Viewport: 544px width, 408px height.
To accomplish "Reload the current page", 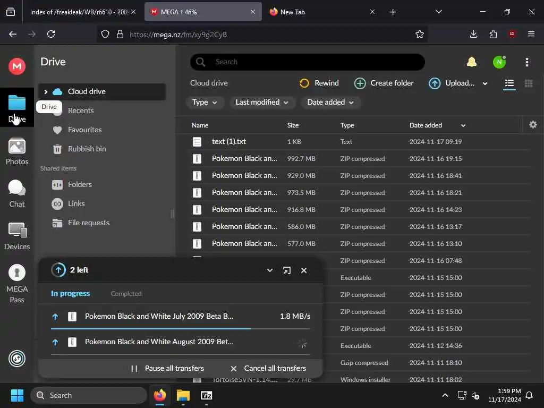I will pos(51,35).
